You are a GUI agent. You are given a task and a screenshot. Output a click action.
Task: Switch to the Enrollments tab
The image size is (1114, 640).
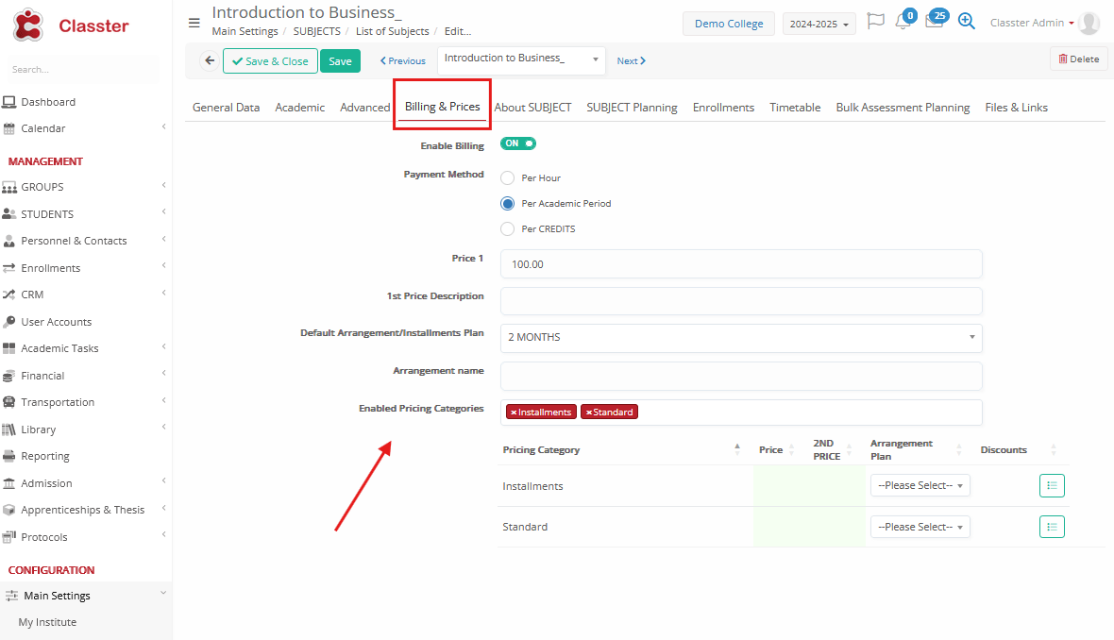(723, 108)
